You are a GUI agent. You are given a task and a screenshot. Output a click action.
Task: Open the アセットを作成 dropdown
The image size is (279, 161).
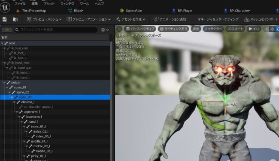130,19
